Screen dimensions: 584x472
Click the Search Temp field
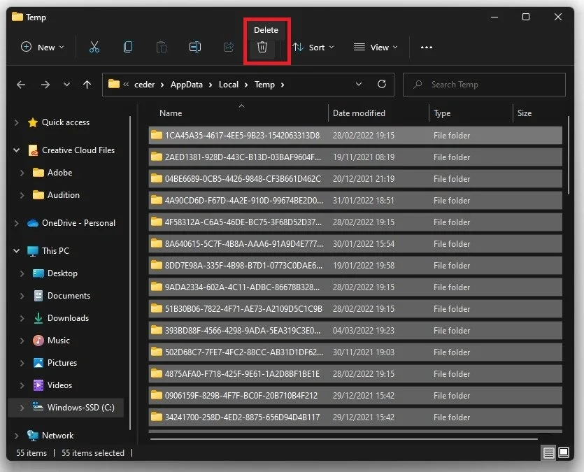coord(484,85)
